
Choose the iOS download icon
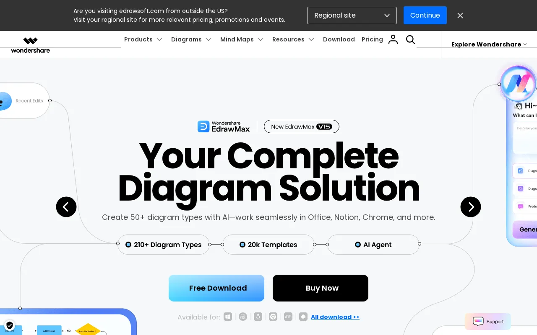[288, 317]
